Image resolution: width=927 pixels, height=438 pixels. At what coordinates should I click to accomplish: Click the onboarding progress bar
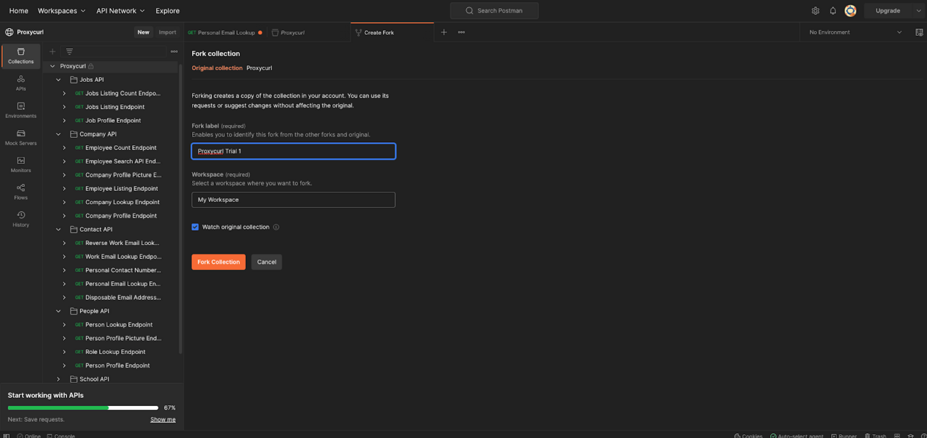point(83,408)
